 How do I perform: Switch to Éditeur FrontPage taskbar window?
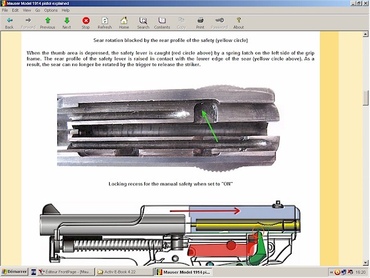(66, 272)
